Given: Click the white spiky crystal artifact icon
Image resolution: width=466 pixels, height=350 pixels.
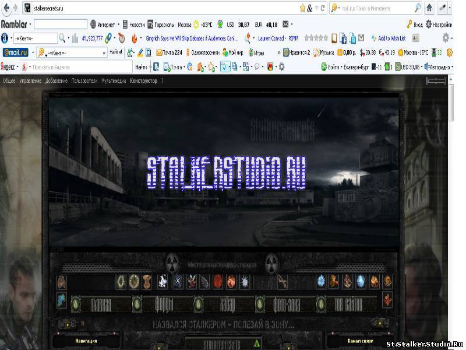Looking at the screenshot, I should [245, 281].
